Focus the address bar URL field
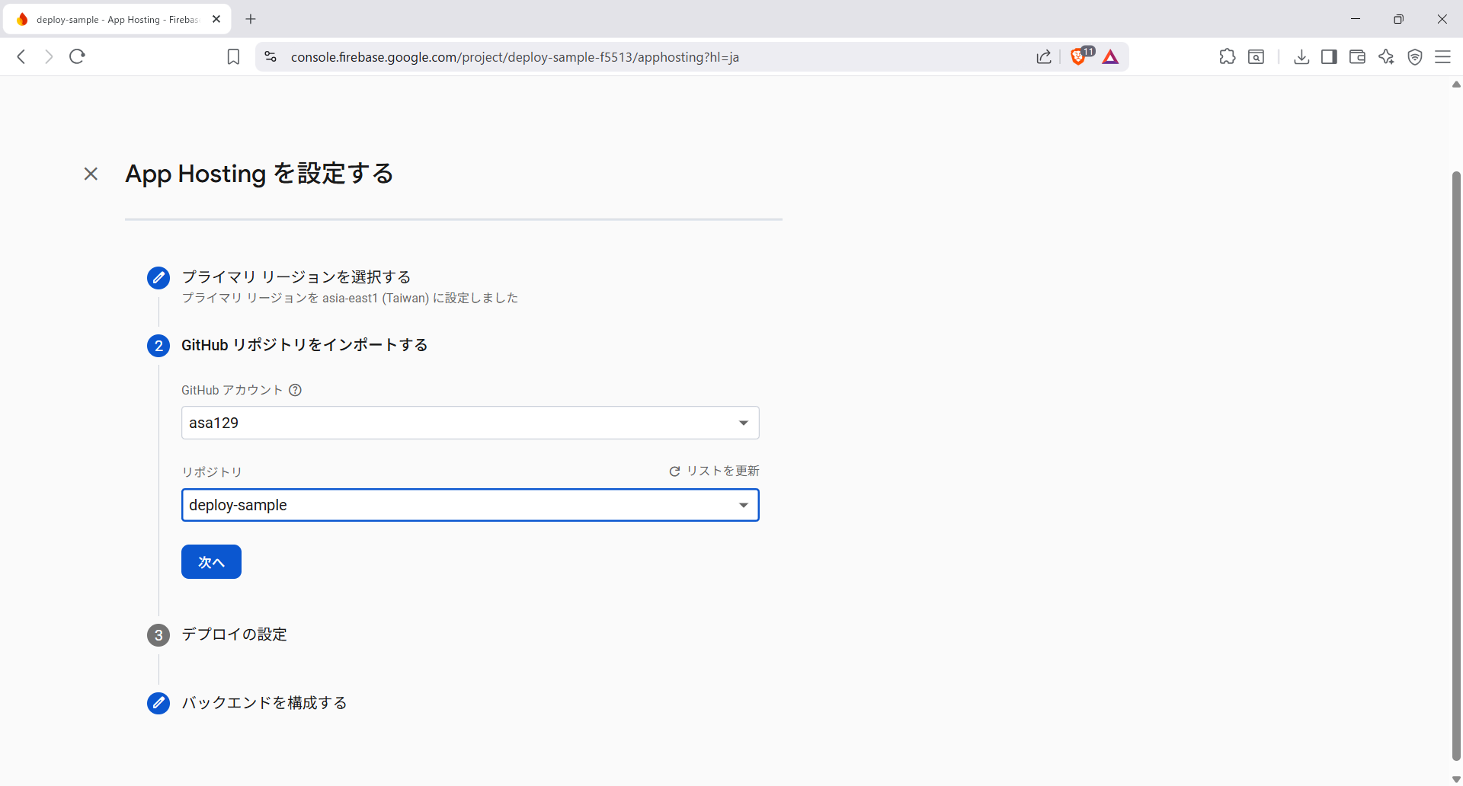 [515, 57]
